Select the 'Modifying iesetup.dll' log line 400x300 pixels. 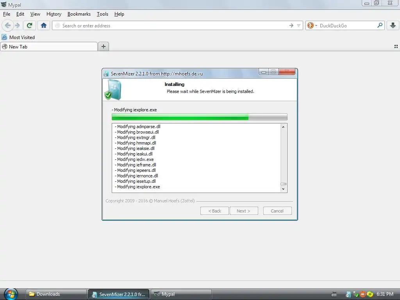(135, 181)
